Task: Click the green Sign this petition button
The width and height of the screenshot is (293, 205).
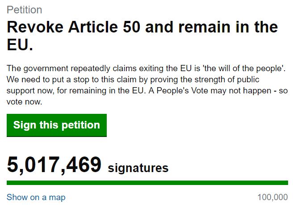Action: pos(57,125)
